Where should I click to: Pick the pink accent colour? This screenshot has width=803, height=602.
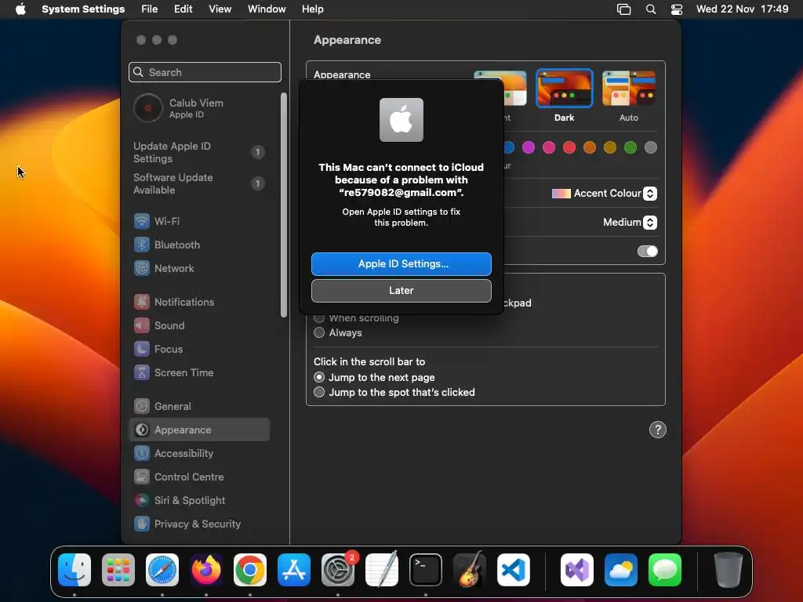pos(549,148)
